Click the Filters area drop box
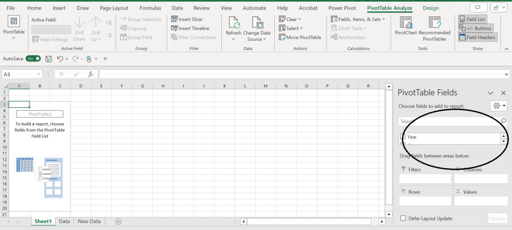This screenshot has width=512, height=230. click(425, 178)
